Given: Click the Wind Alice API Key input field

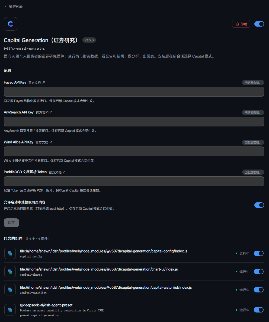Looking at the screenshot, I should pyautogui.click(x=134, y=151).
